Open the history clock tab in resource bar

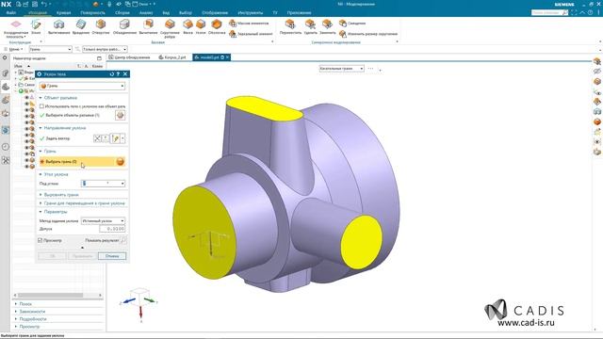pyautogui.click(x=6, y=147)
